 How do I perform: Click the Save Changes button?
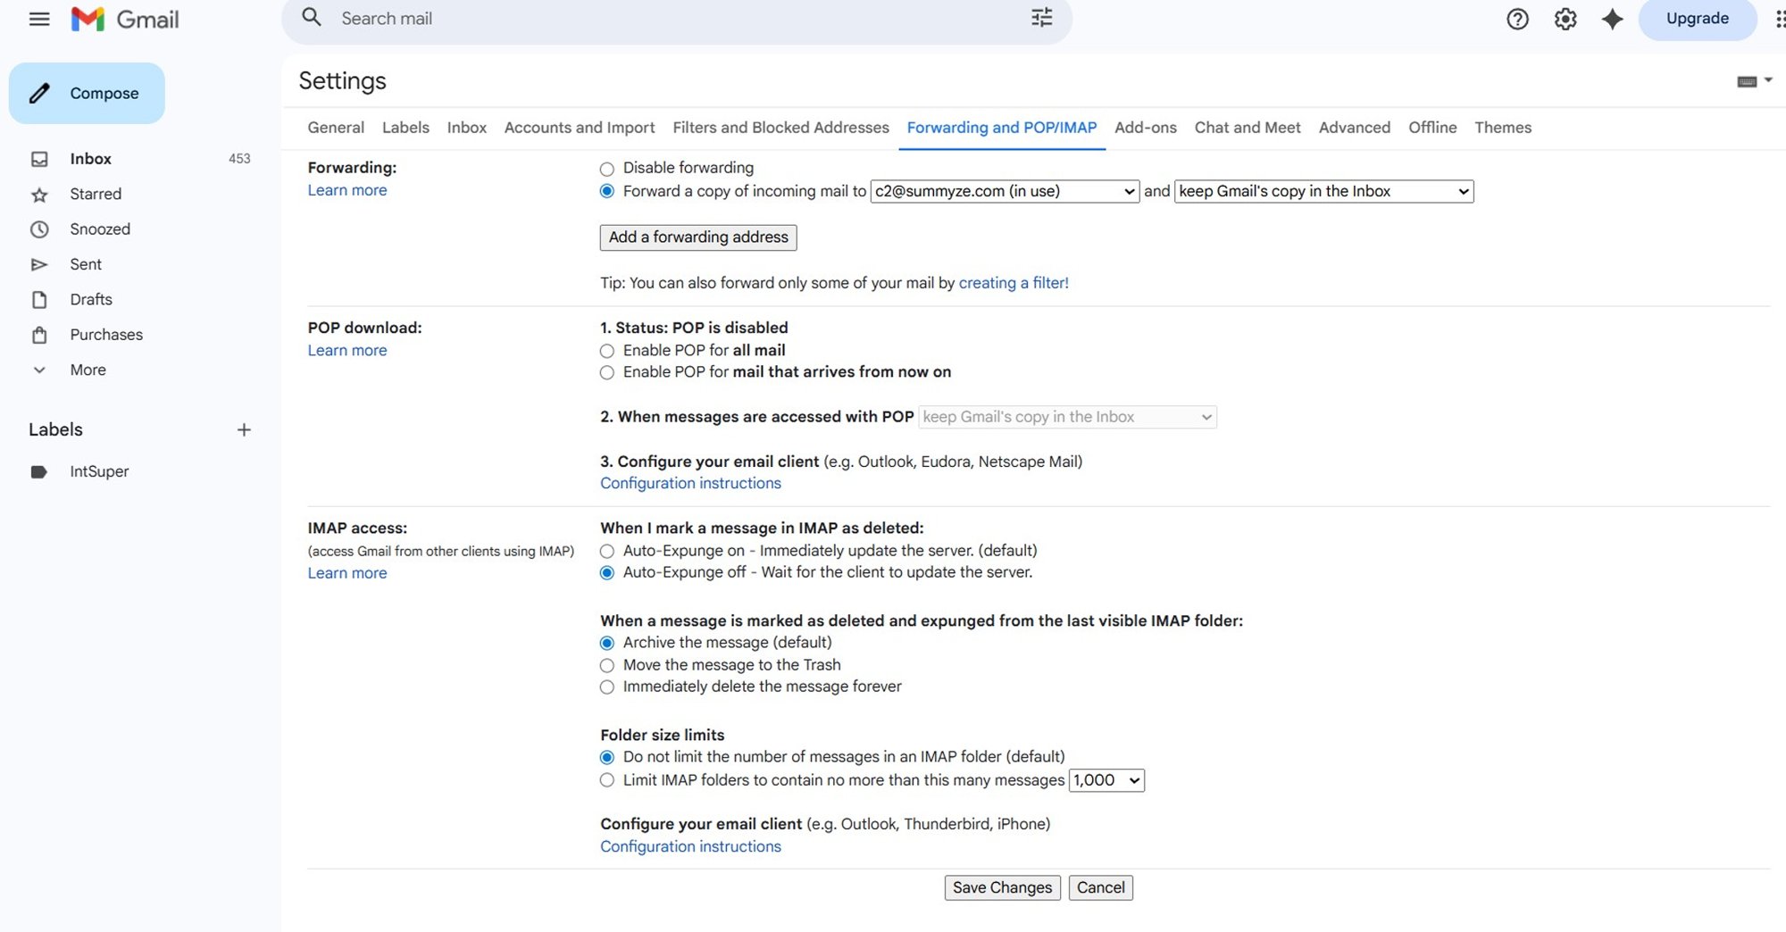[1002, 887]
